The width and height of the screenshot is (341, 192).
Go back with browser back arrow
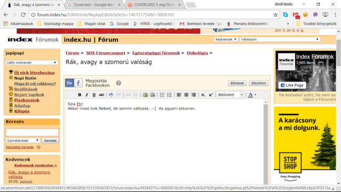click(x=6, y=15)
